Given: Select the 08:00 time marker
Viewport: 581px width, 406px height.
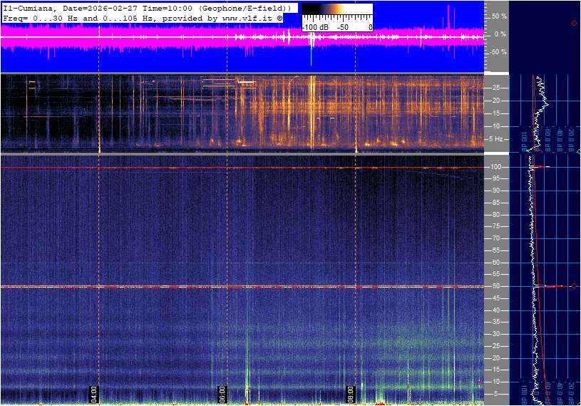Looking at the screenshot, I should (351, 394).
